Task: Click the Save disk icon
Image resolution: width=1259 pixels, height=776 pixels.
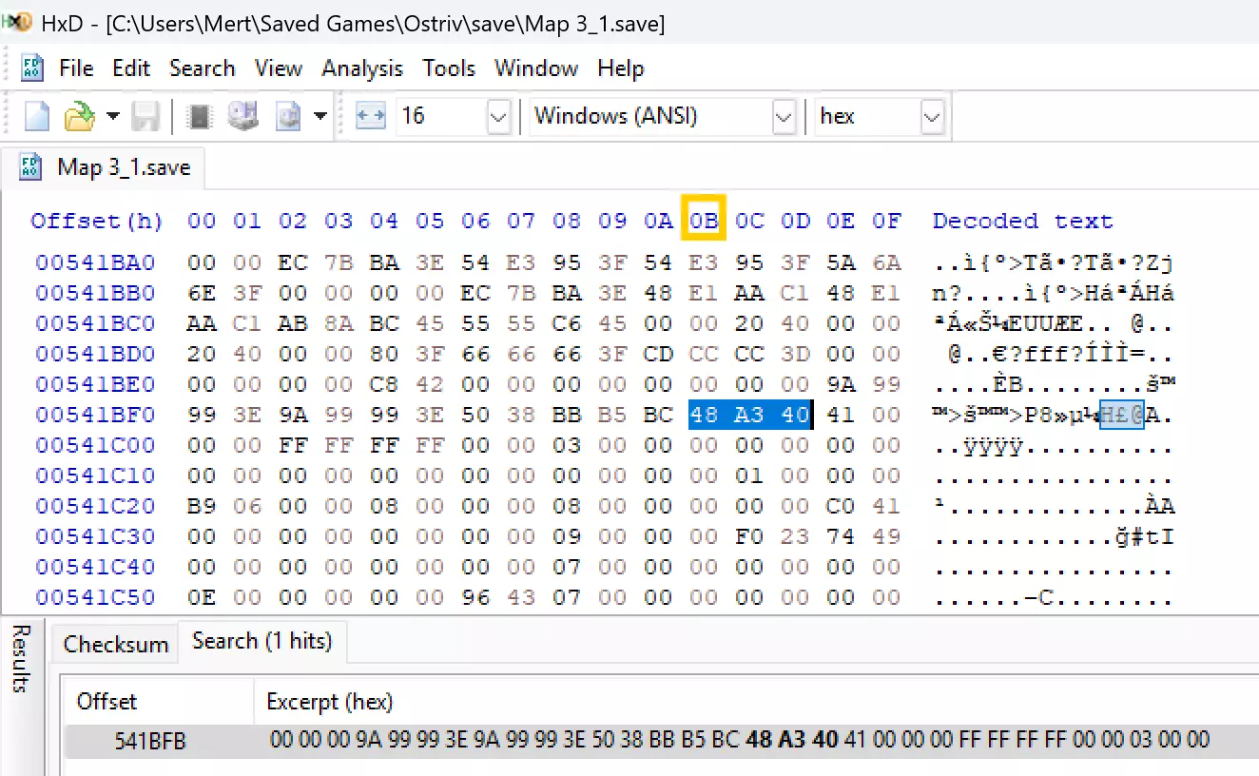Action: pyautogui.click(x=145, y=117)
